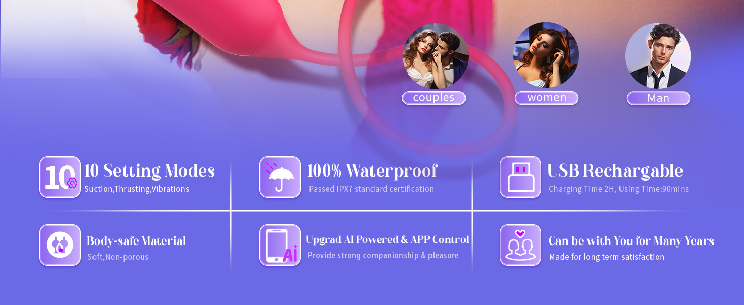This screenshot has width=744, height=305.
Task: Select the Passed IPX7 standard certification text
Action: pyautogui.click(x=371, y=189)
